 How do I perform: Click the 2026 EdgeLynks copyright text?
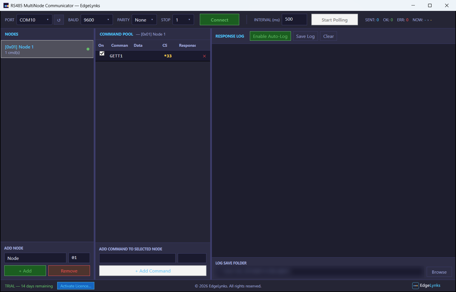(x=228, y=286)
